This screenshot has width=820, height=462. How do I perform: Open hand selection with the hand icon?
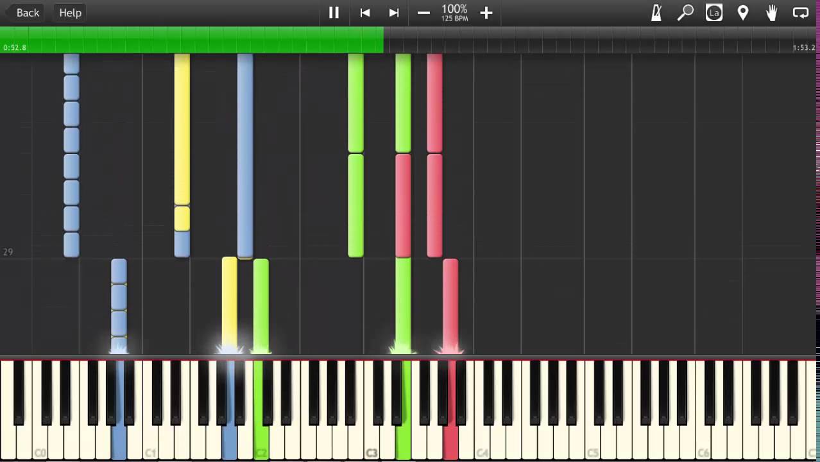tap(772, 13)
